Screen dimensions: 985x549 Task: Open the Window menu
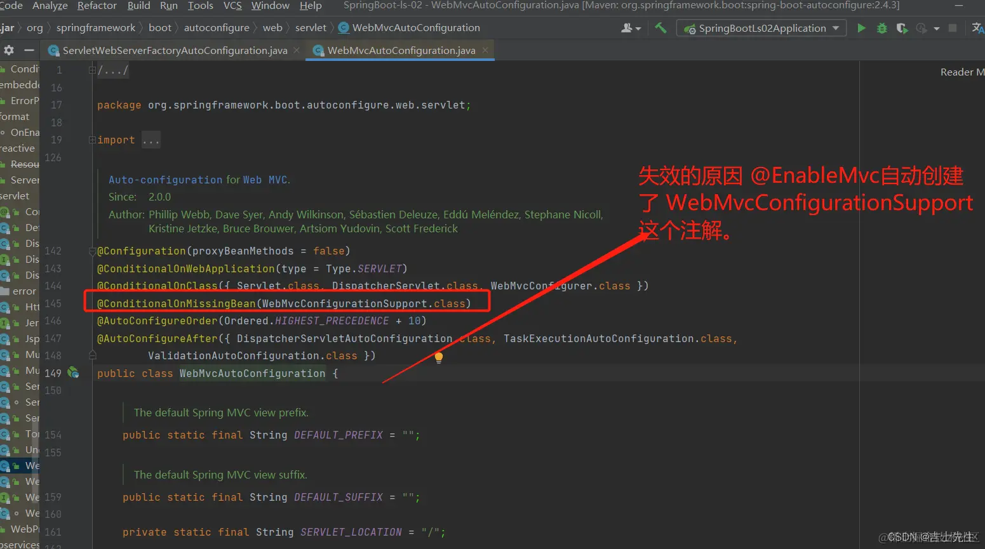click(x=271, y=6)
